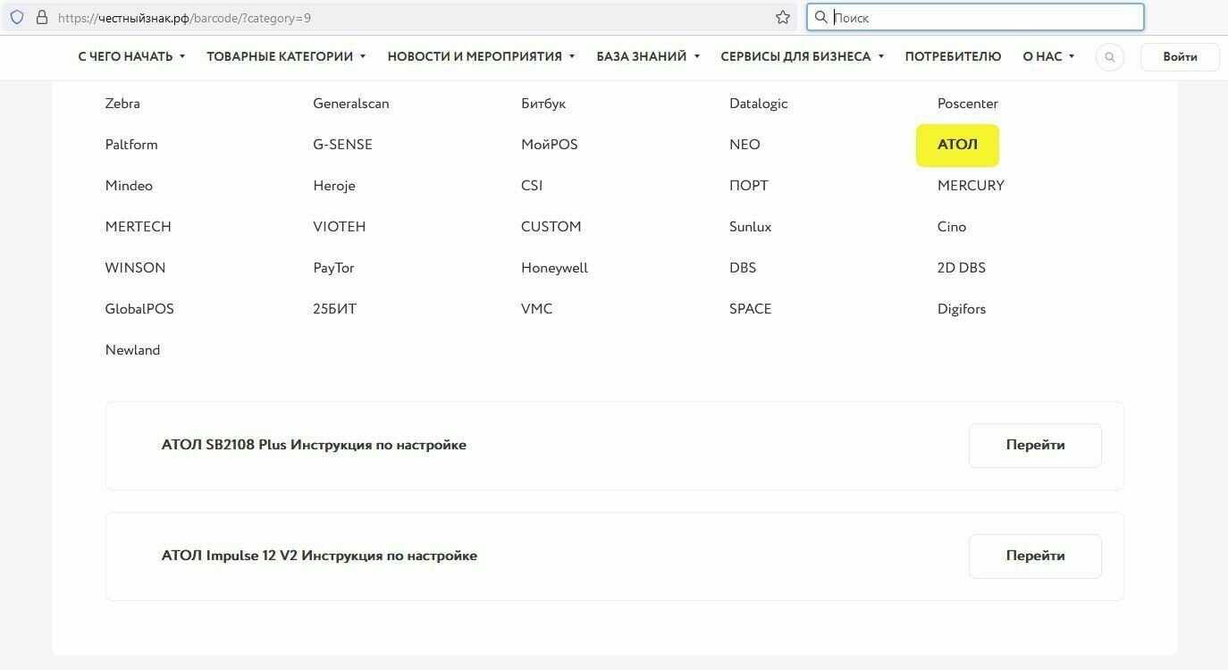Select the Paltform brand
The width and height of the screenshot is (1228, 670).
(x=131, y=145)
